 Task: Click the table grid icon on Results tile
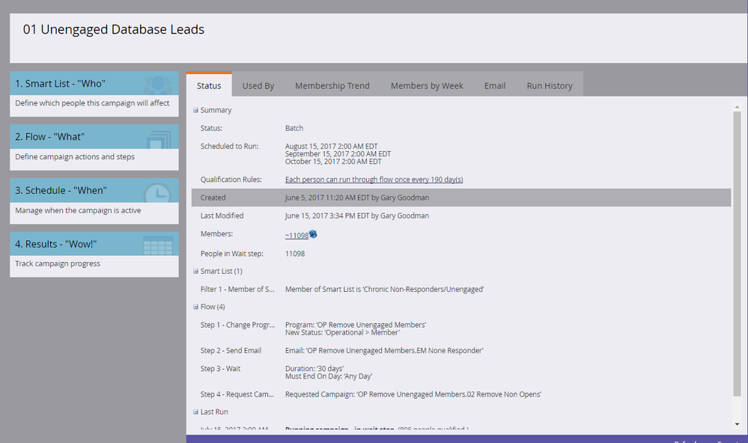click(157, 245)
